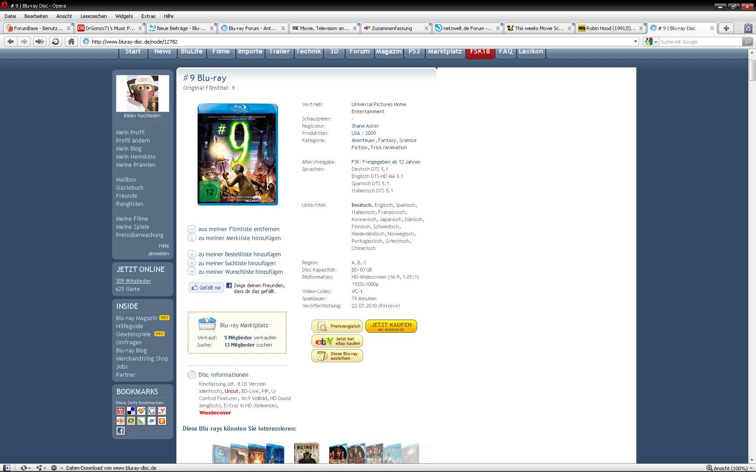The image size is (756, 472).
Task: Switch to the Blu-ray Forum tab
Action: pos(253,28)
